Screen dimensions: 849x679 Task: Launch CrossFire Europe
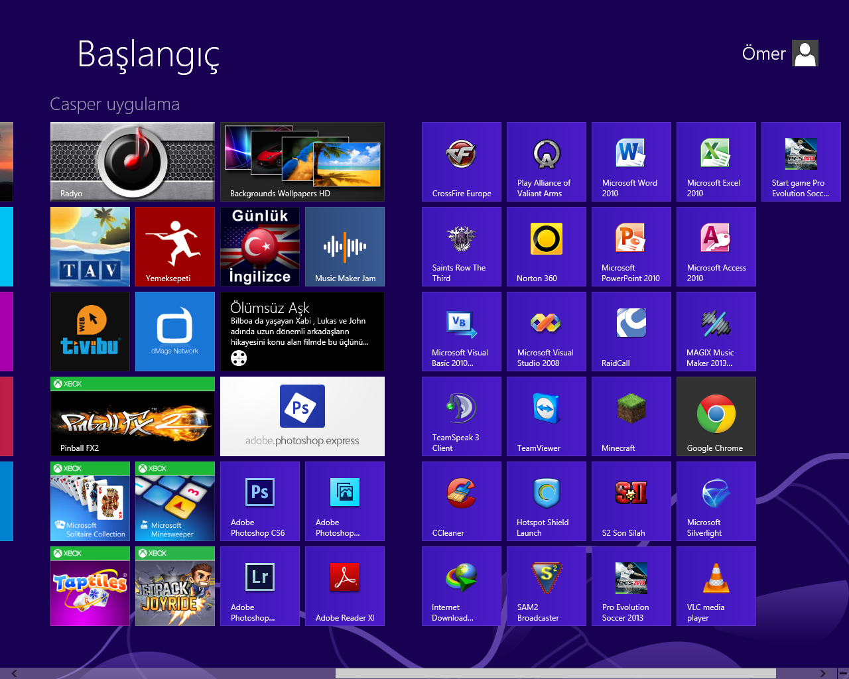[462, 162]
